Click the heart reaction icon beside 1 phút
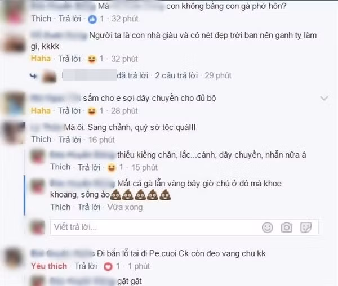 coord(108,267)
